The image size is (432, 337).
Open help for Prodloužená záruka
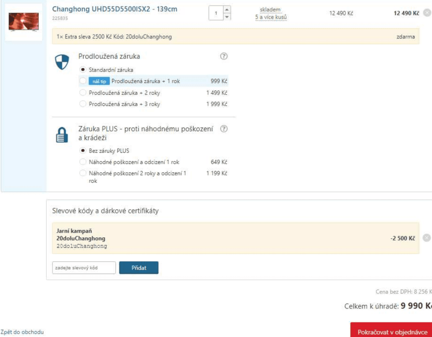click(224, 56)
